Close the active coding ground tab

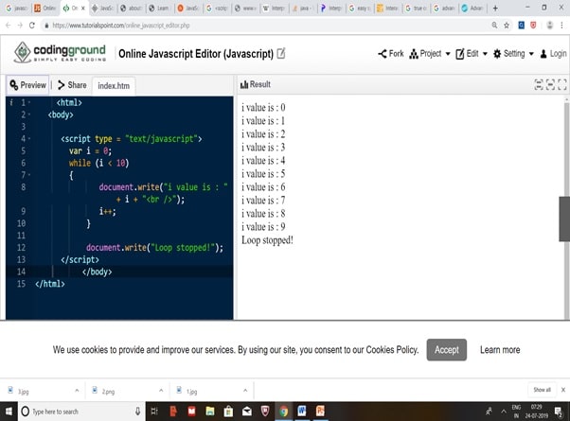(x=83, y=8)
